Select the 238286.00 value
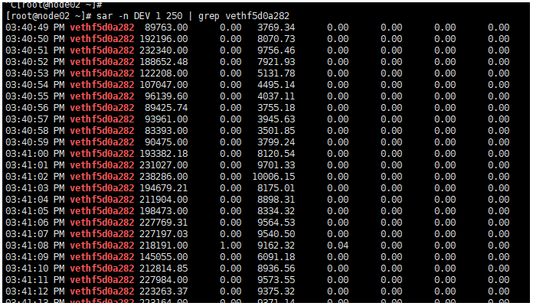Image resolution: width=533 pixels, height=306 pixels. click(x=164, y=177)
